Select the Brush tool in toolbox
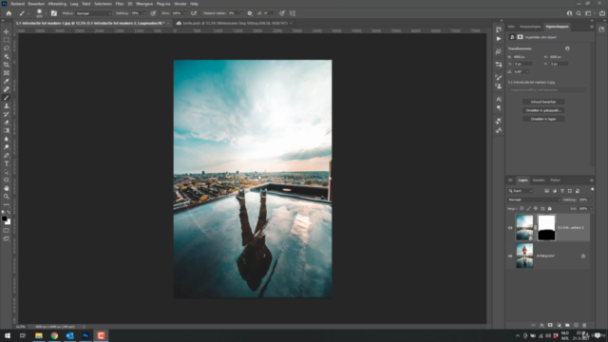Viewport: 608px width, 342px height. (x=7, y=98)
